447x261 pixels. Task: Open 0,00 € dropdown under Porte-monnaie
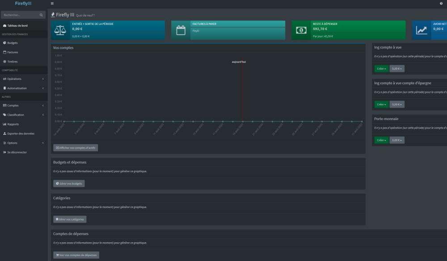click(x=397, y=140)
